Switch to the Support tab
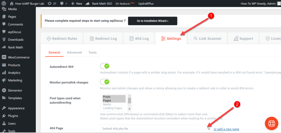 pyautogui.click(x=243, y=39)
